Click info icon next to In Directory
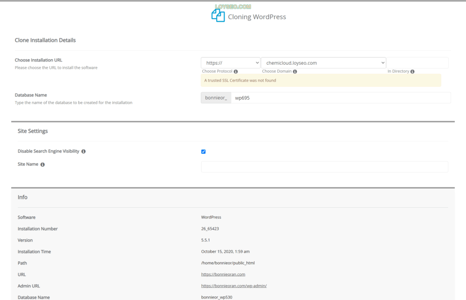The width and height of the screenshot is (466, 300). coord(412,72)
